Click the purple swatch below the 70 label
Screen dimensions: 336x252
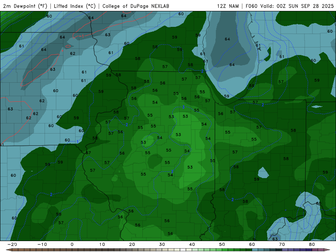285,250
